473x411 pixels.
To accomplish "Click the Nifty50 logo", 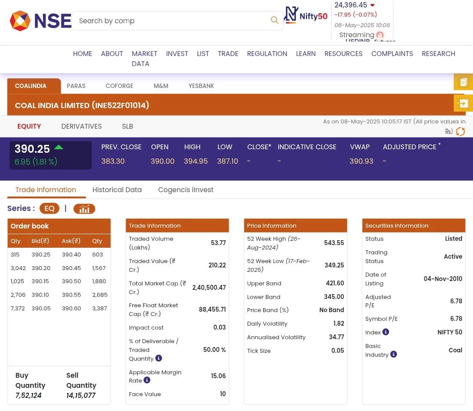I will [306, 16].
